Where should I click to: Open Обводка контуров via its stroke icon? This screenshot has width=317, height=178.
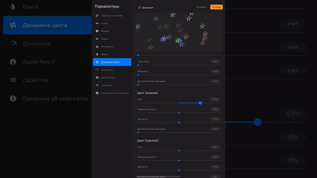pyautogui.click(x=97, y=15)
